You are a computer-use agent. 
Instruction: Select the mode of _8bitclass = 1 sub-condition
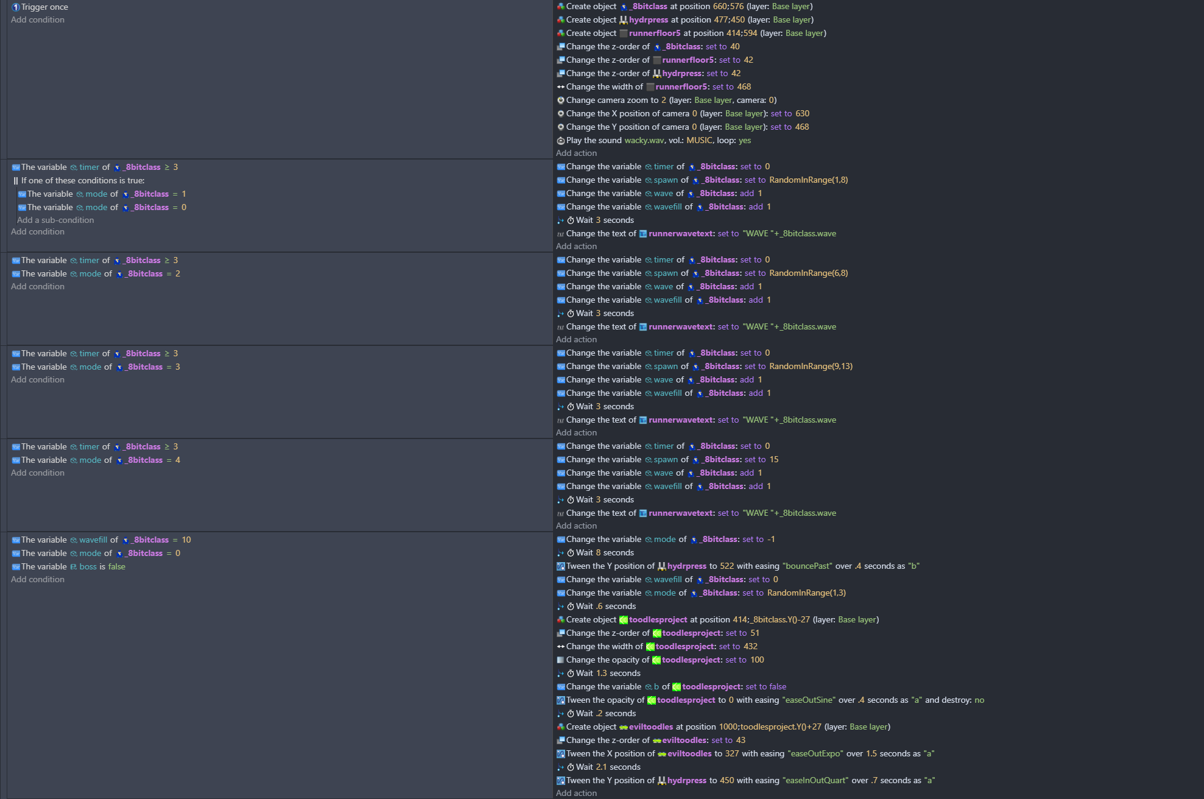pos(102,194)
